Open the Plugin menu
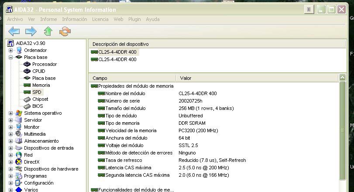 pyautogui.click(x=134, y=19)
